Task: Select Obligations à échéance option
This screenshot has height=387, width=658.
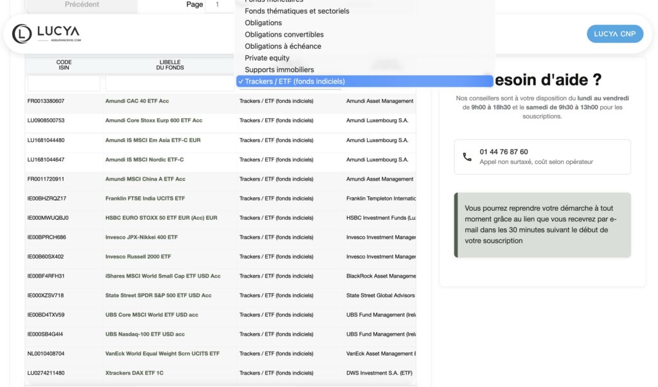Action: tap(283, 46)
